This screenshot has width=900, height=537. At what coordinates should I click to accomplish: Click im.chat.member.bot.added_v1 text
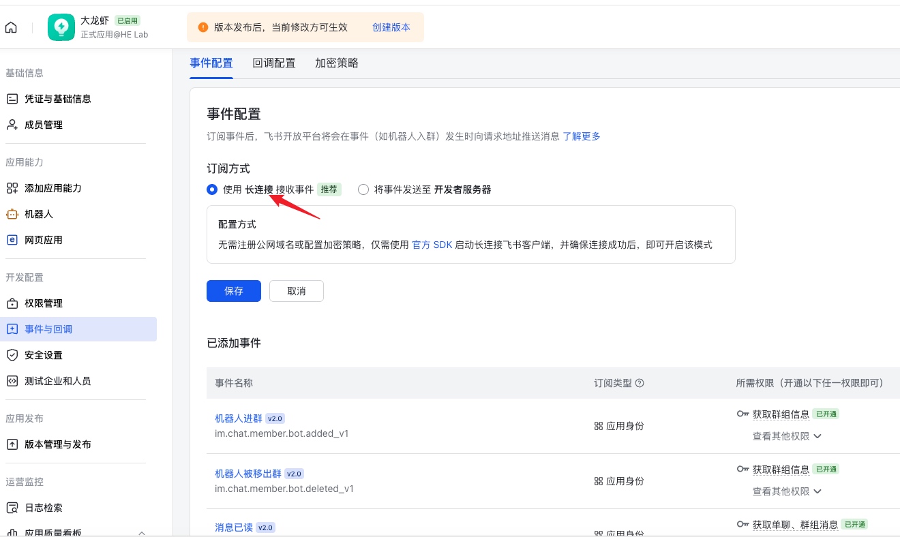click(x=282, y=433)
